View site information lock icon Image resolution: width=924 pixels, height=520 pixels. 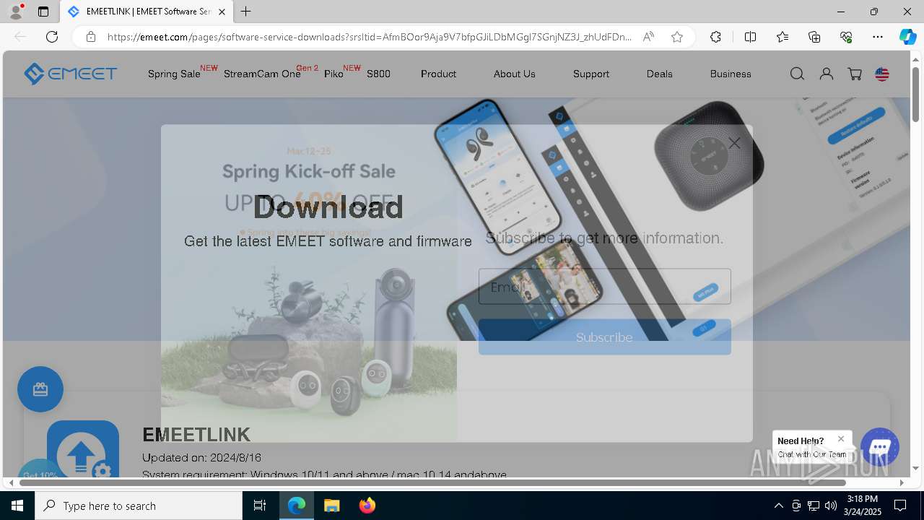tap(91, 37)
